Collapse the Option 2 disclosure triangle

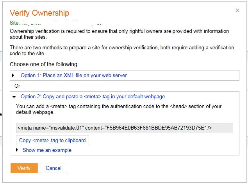click(14, 96)
